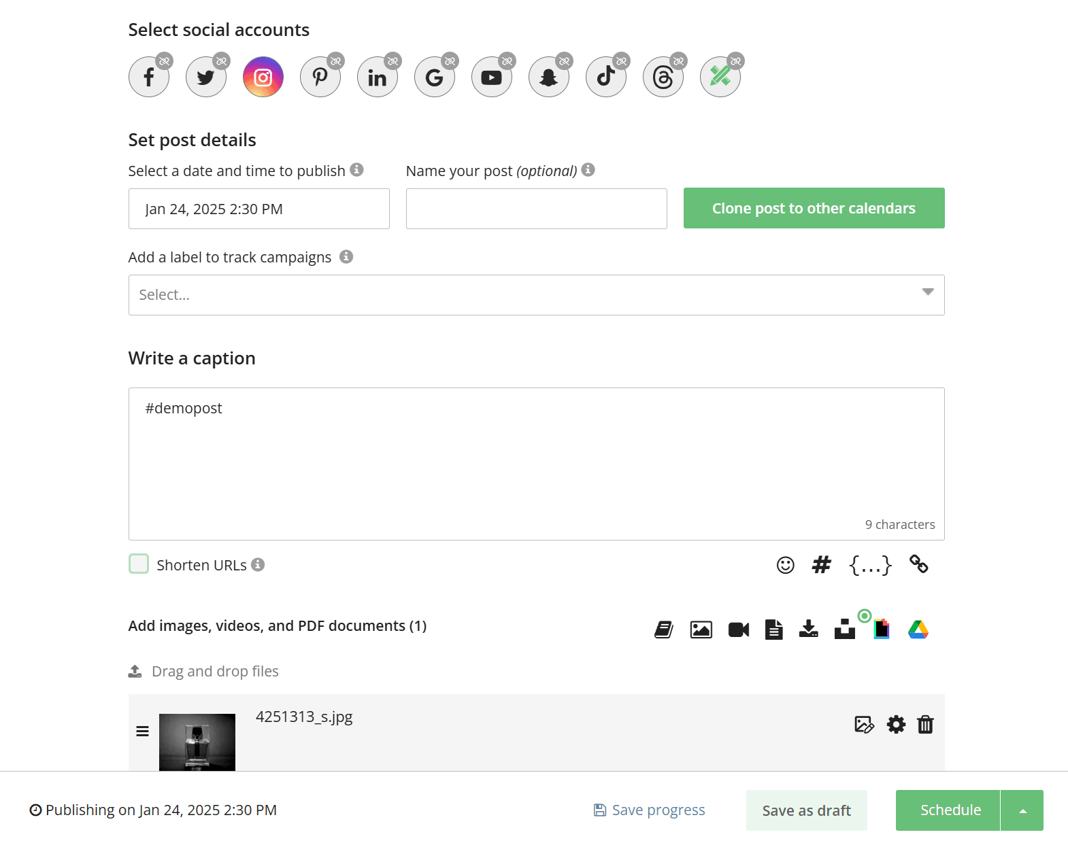Edit the uploaded image with the edit icon
The image size is (1068, 843).
864,725
